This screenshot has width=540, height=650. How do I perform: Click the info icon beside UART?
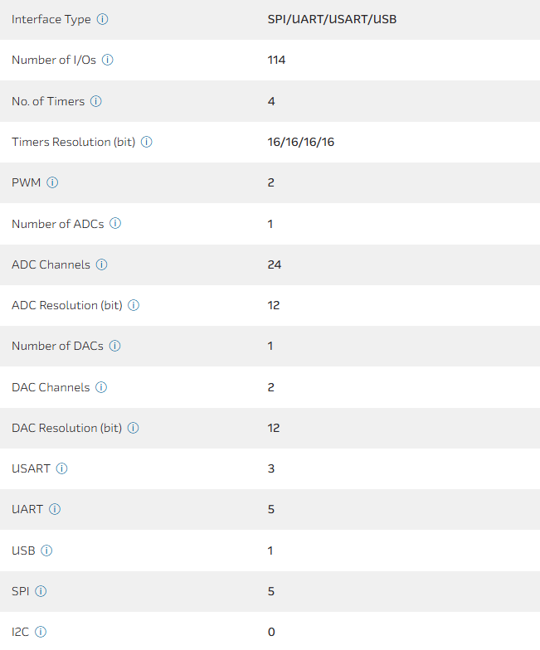pyautogui.click(x=55, y=509)
